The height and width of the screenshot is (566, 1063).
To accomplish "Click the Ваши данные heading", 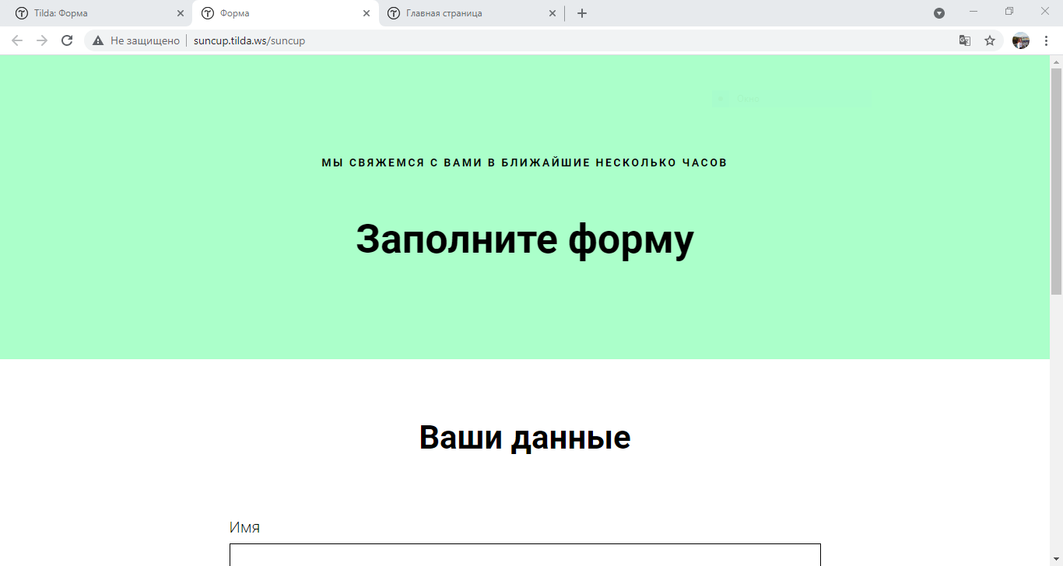I will [525, 438].
